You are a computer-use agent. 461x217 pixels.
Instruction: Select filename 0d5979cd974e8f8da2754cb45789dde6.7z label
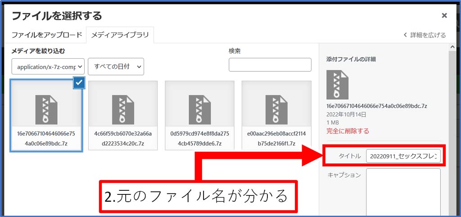tap(199, 139)
